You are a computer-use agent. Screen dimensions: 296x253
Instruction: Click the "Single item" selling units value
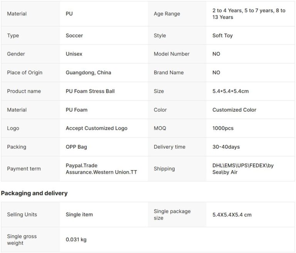79,214
